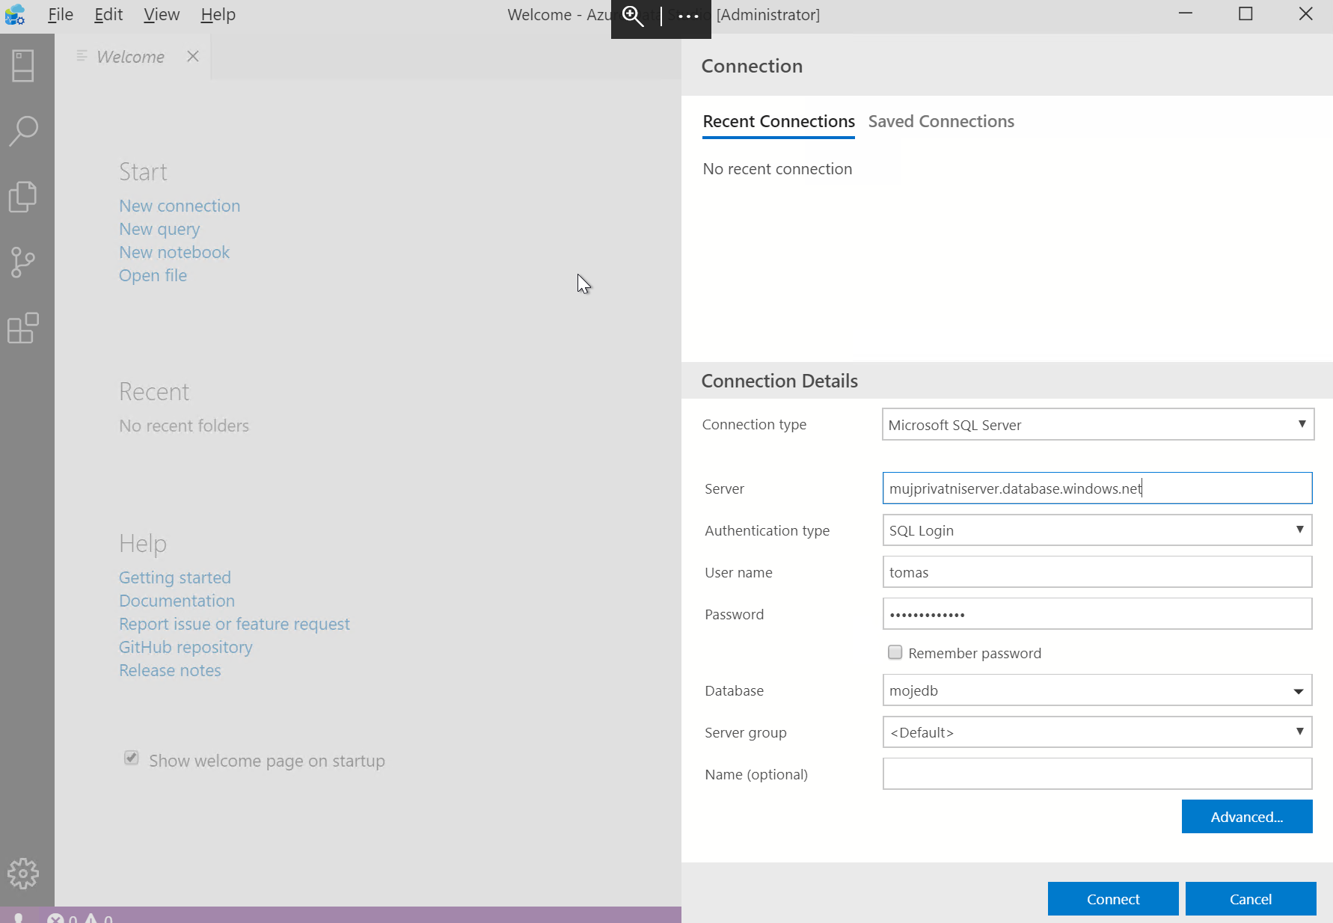Enable the Remember password checkbox
Screen dimensions: 1333x923
point(895,652)
